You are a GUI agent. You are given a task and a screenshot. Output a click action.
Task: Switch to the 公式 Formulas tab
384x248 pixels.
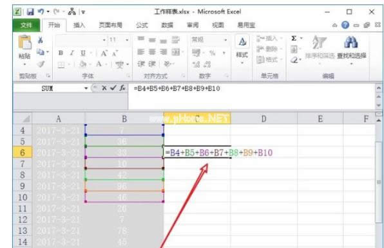coord(142,25)
